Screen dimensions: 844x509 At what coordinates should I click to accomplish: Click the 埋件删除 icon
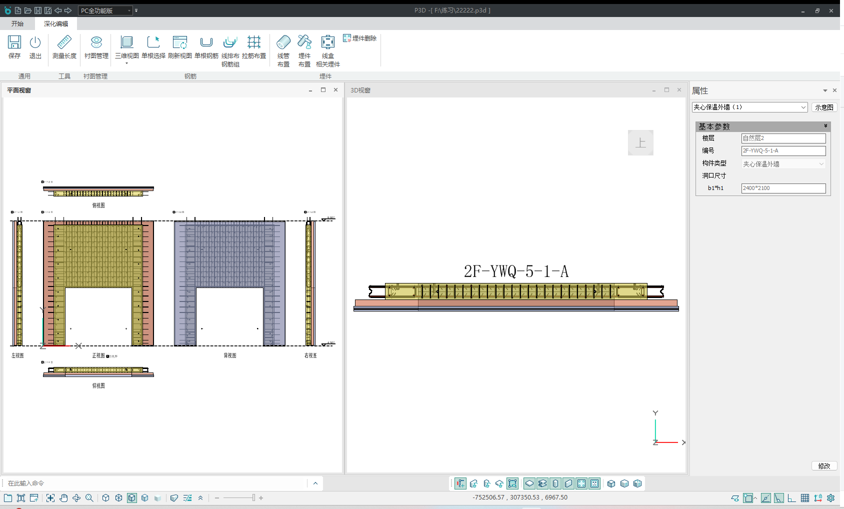click(359, 38)
